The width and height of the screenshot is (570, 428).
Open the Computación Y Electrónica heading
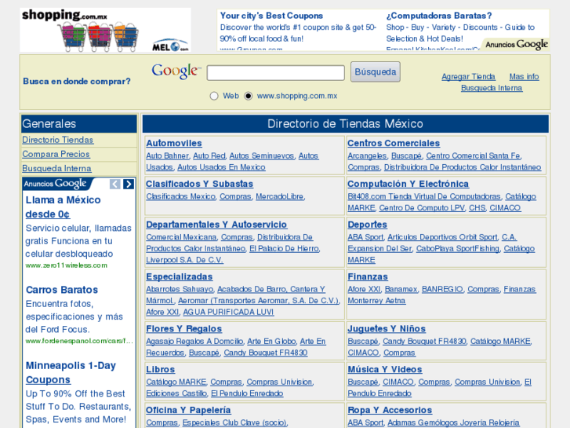coord(408,184)
